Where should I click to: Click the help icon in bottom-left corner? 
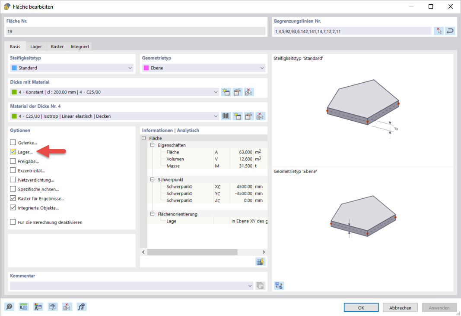9,307
